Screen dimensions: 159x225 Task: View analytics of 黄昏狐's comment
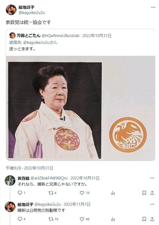coord(113,193)
